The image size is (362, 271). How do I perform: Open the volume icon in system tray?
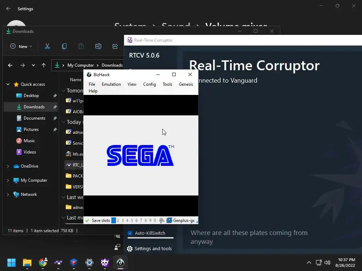point(327,263)
